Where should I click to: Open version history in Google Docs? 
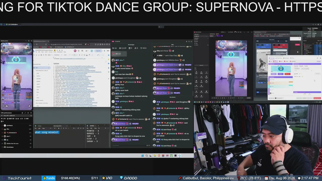[x=79, y=51]
